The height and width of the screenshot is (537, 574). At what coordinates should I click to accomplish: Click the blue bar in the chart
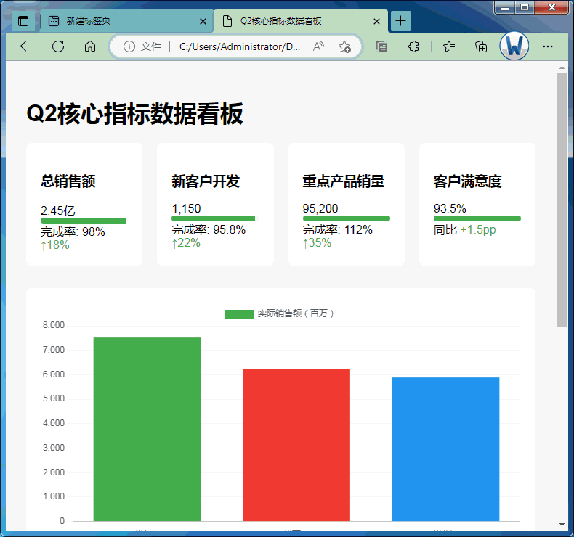point(445,449)
